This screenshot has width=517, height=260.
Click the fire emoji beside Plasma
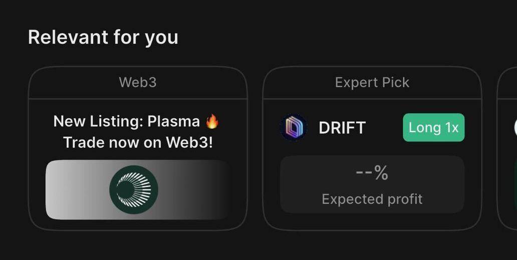[x=212, y=121]
